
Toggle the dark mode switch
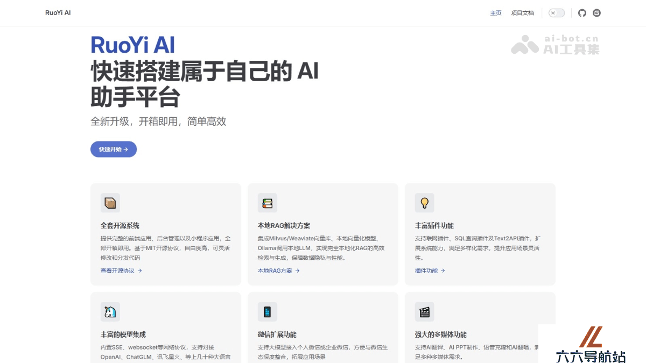point(557,13)
